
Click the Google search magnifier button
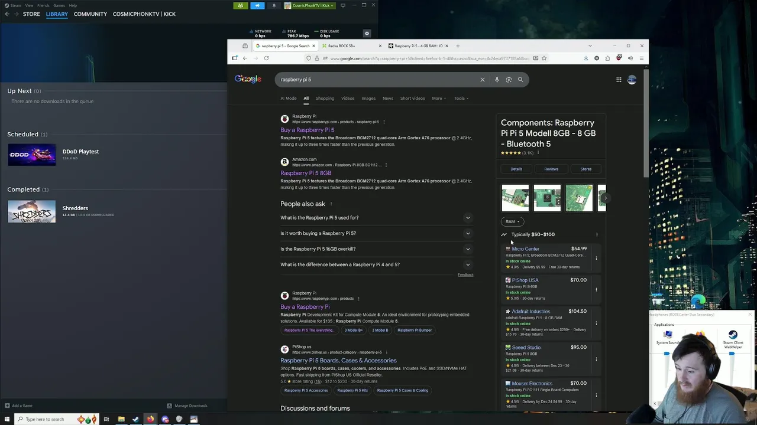pyautogui.click(x=520, y=80)
